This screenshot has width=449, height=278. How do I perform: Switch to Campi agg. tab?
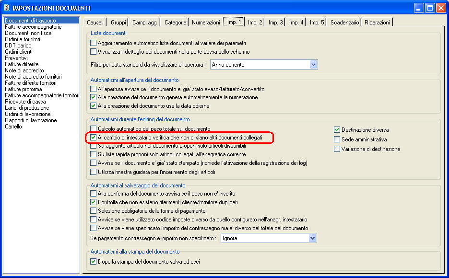click(x=145, y=23)
